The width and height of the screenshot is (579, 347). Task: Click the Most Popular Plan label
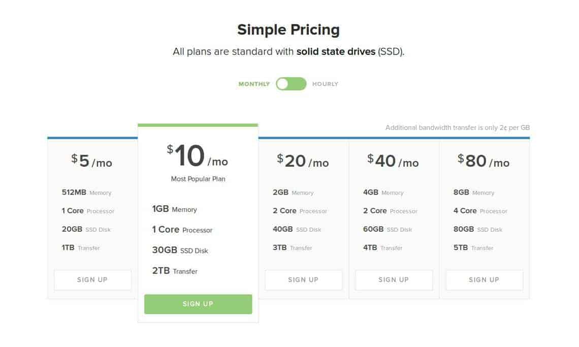(198, 179)
